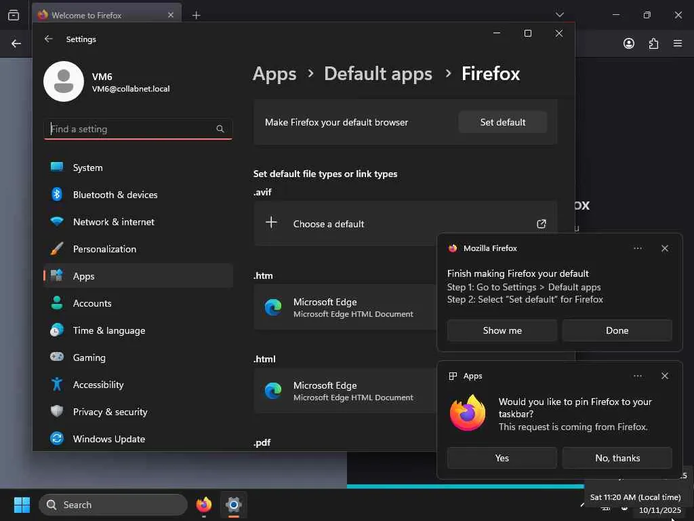Viewport: 694px width, 521px height.
Task: Open a new tab in Firefox
Action: point(196,16)
